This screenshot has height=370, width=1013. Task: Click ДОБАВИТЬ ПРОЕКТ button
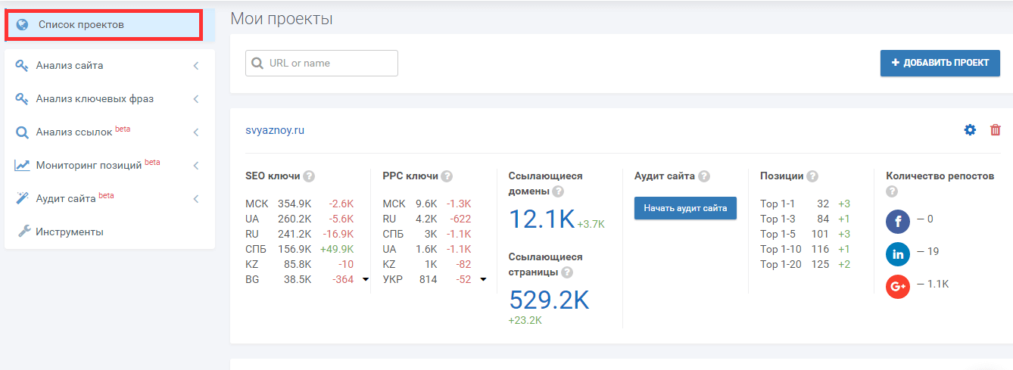coord(940,63)
